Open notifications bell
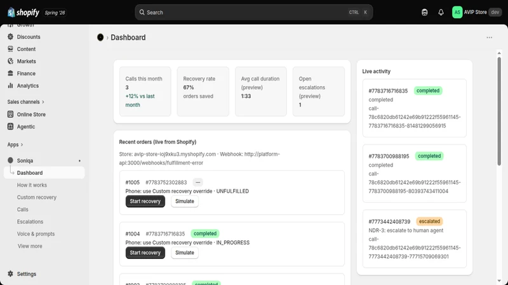Image resolution: width=508 pixels, height=285 pixels. (x=441, y=12)
